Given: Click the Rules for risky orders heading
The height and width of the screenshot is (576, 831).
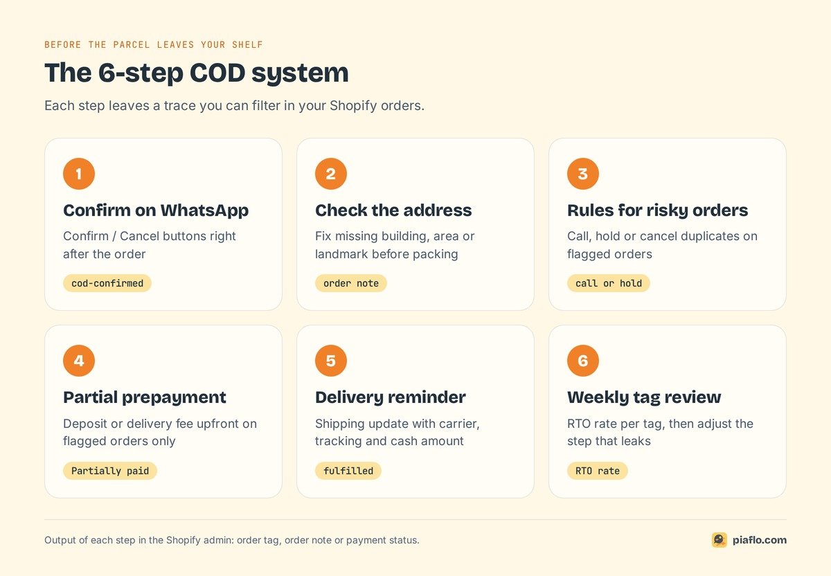Looking at the screenshot, I should pyautogui.click(x=658, y=210).
